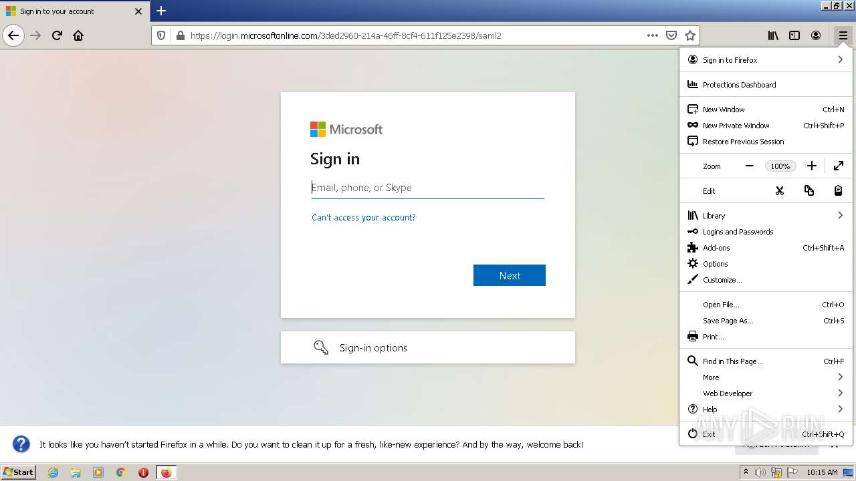856x481 pixels.
Task: Close the hamburger application menu button
Action: pyautogui.click(x=843, y=35)
